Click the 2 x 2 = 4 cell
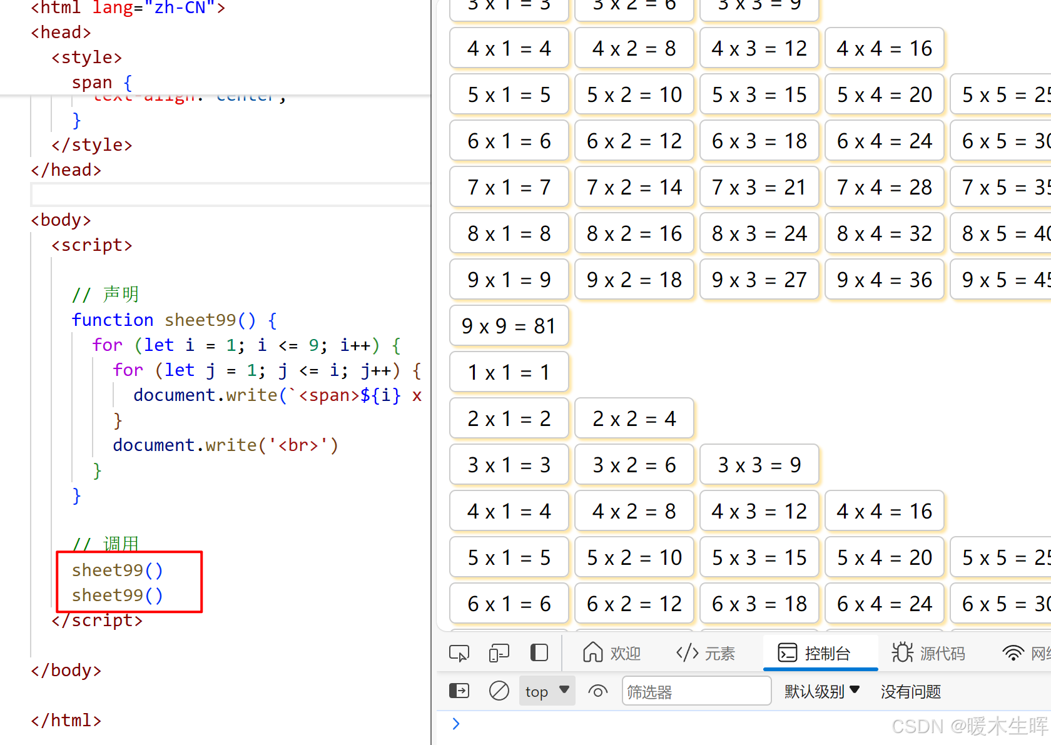The height and width of the screenshot is (745, 1051). [634, 418]
